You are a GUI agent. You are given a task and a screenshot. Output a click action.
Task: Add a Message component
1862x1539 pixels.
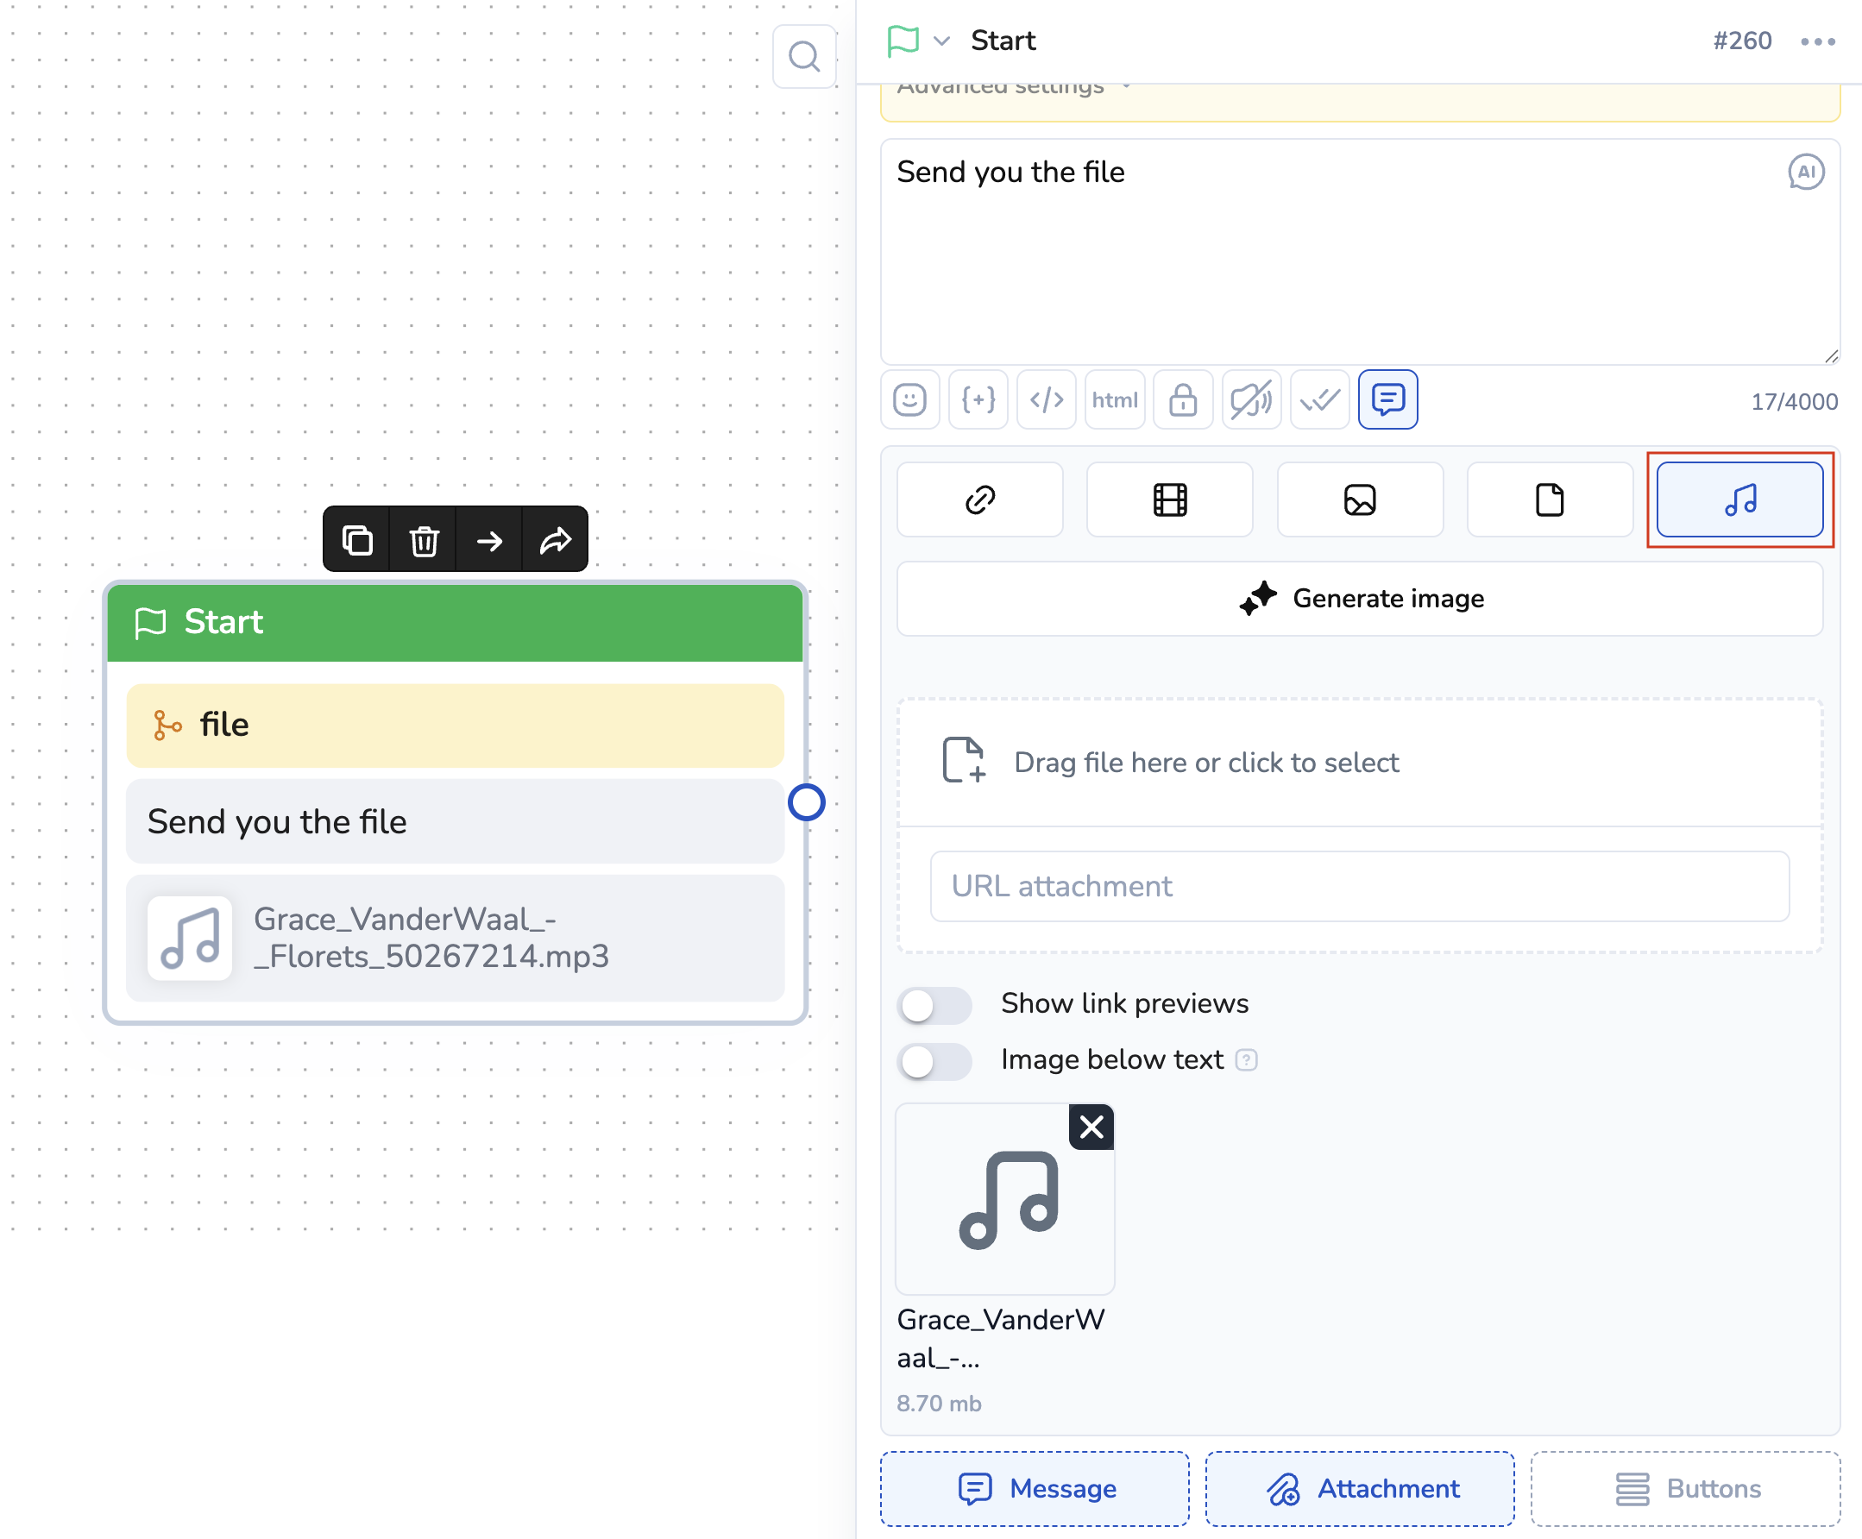pyautogui.click(x=1035, y=1488)
